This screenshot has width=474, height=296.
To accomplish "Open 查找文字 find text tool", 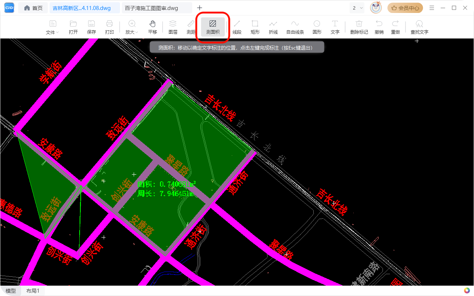I will point(420,27).
